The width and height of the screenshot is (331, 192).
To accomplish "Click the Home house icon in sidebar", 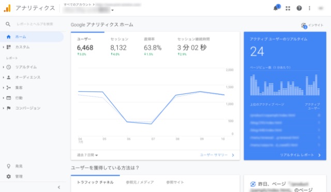I will tap(8, 37).
